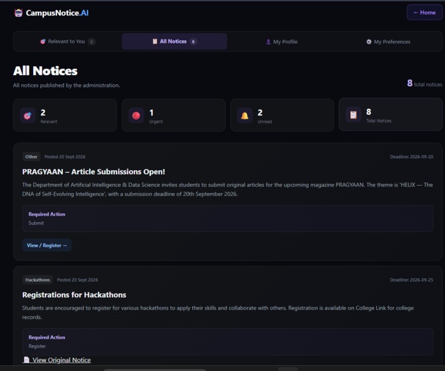Viewport: 445px width, 371px height.
Task: Click the bell icon in Unread card
Action: [245, 115]
